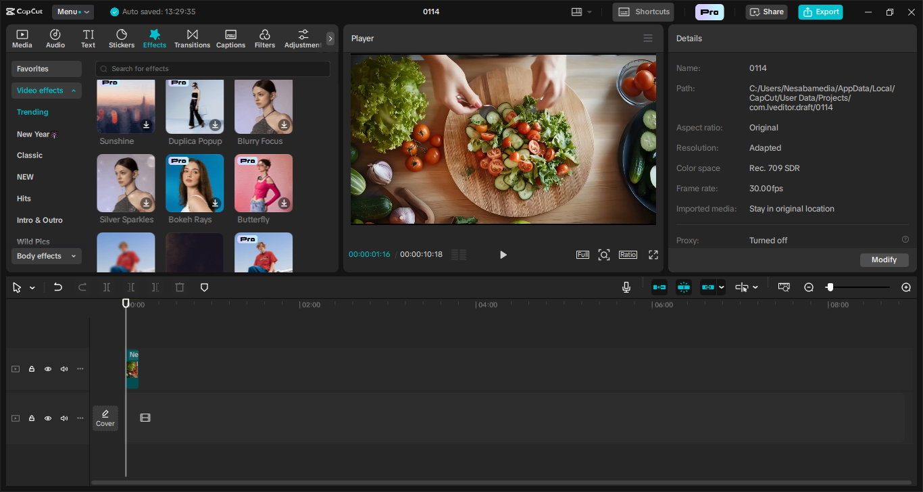
Task: Click the Export button
Action: pos(820,11)
